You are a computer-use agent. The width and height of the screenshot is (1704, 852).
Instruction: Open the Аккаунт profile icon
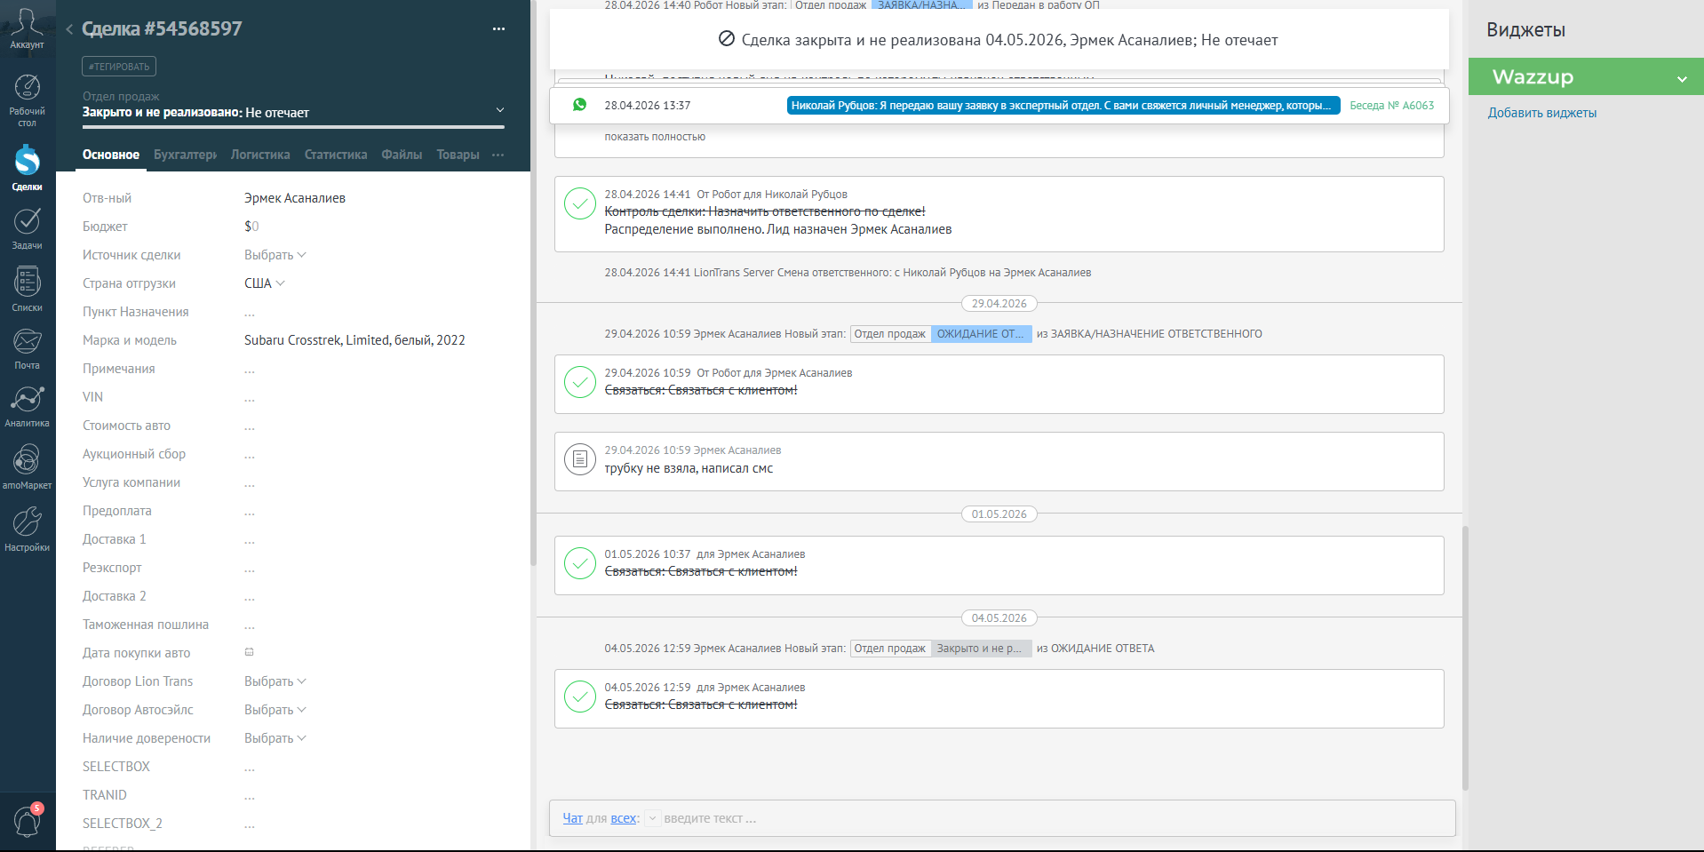27,28
